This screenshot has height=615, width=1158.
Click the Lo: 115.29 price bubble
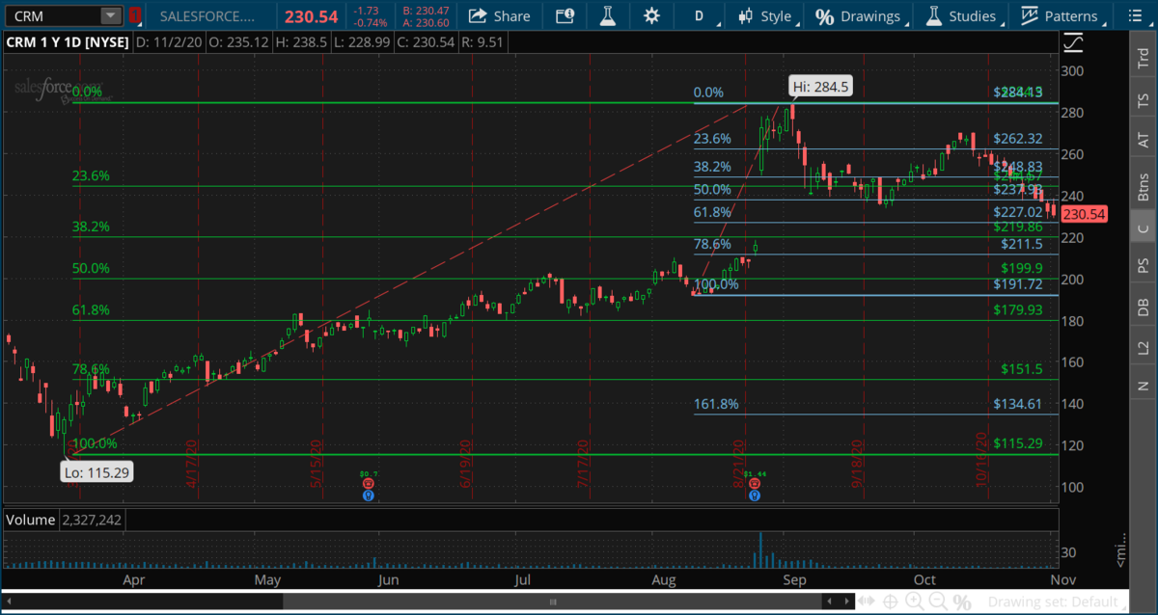(x=97, y=472)
